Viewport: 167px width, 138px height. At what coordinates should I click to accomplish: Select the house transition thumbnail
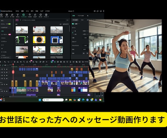tap(22, 50)
